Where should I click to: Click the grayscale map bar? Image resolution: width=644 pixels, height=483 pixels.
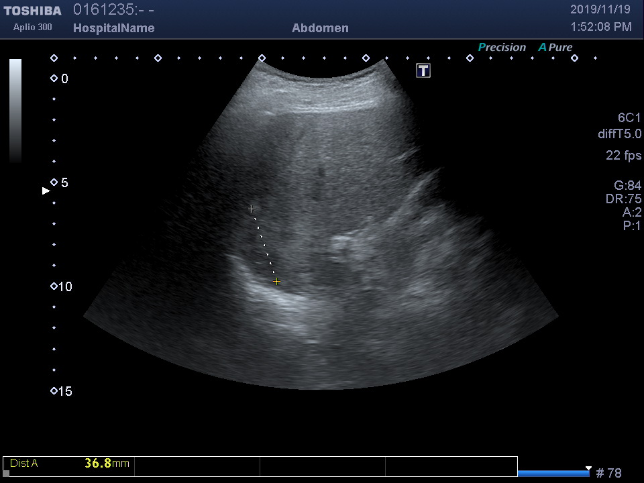click(15, 111)
